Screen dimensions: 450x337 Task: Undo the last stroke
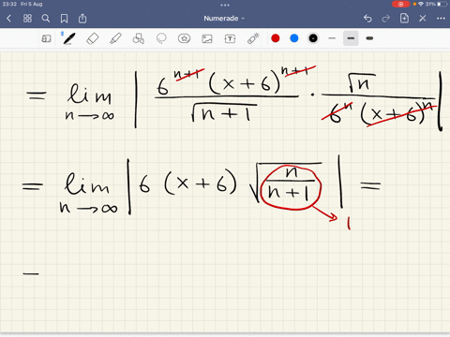367,19
